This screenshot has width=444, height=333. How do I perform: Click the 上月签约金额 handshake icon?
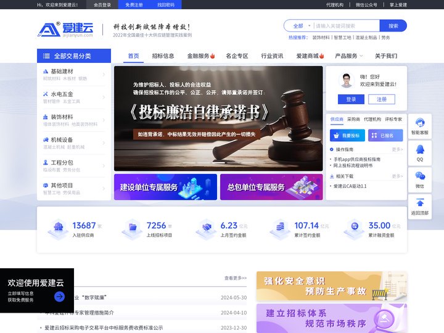pyautogui.click(x=207, y=228)
